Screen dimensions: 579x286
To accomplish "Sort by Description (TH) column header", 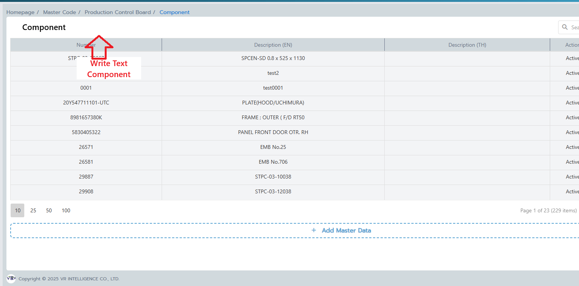I will click(x=467, y=45).
